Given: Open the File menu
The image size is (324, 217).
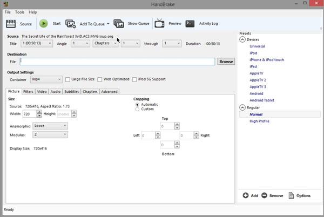Looking at the screenshot, I should click(x=8, y=12).
